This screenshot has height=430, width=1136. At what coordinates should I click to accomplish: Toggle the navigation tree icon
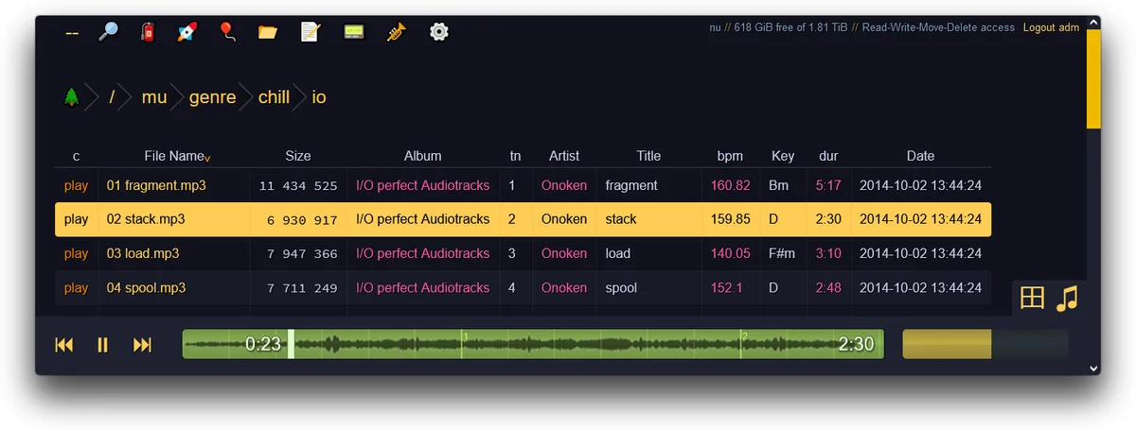point(71,96)
